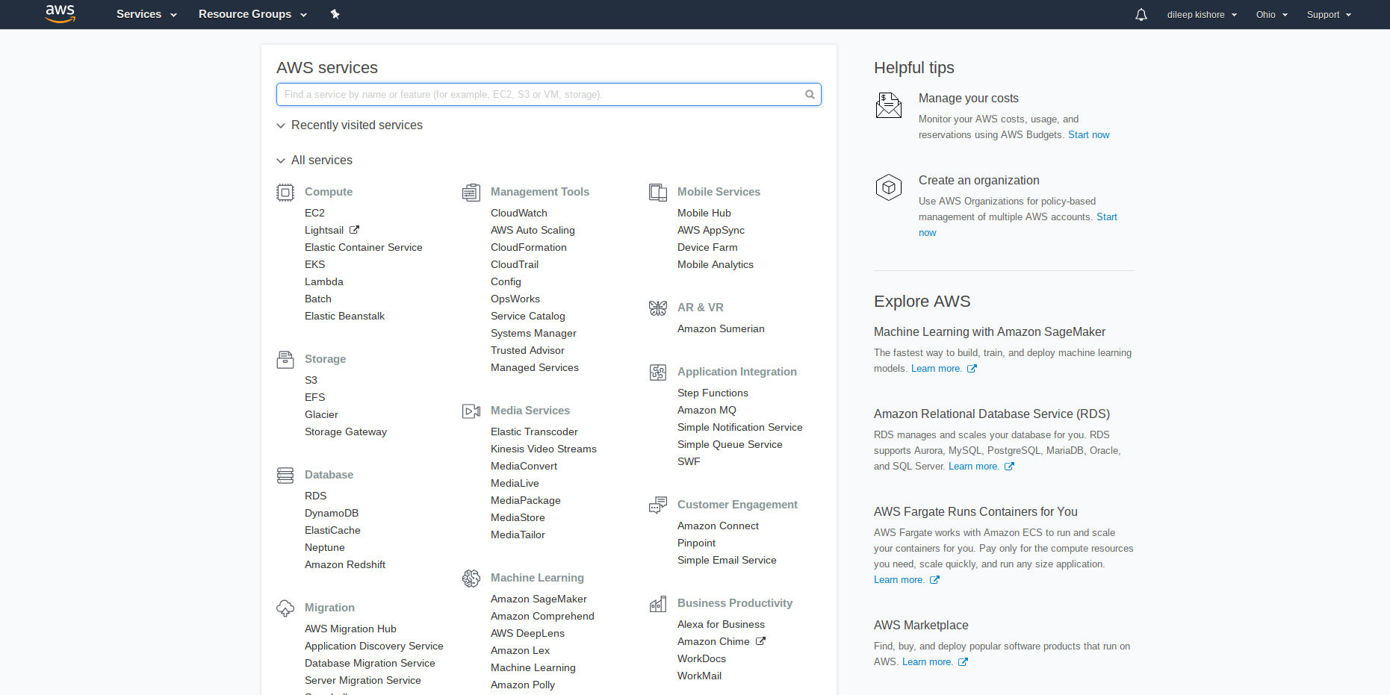Click external link icon after Fargate Learn more
This screenshot has width=1390, height=695.
934,580
